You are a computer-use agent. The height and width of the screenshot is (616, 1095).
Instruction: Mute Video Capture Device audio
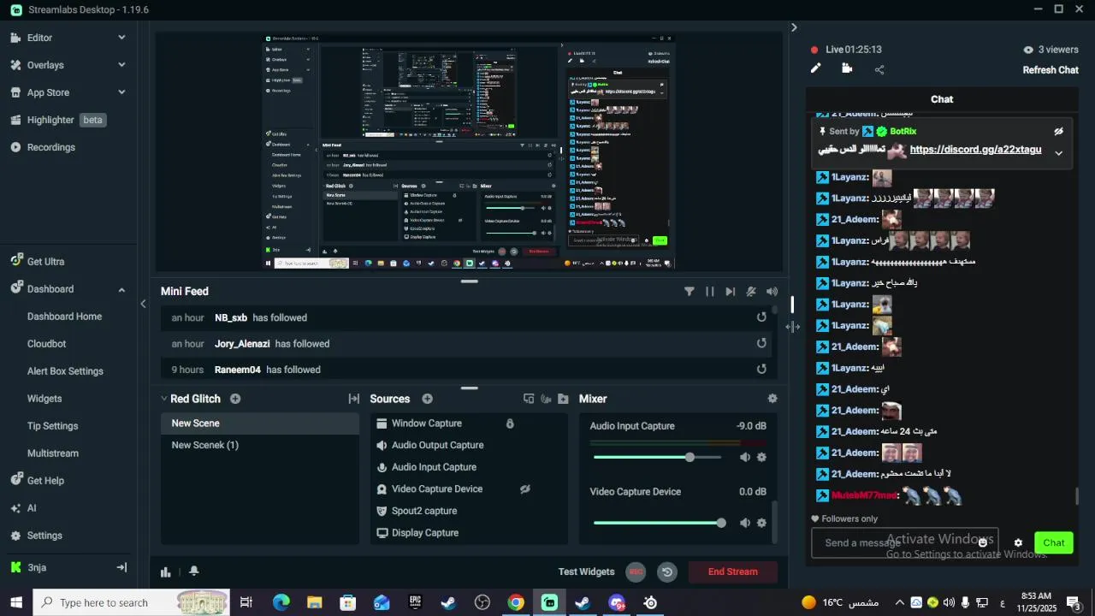click(x=745, y=523)
